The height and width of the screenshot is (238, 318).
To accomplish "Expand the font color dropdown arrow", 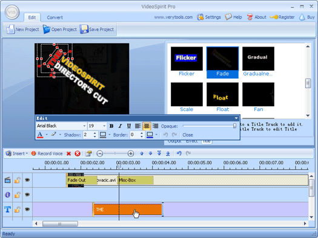I will (x=47, y=135).
